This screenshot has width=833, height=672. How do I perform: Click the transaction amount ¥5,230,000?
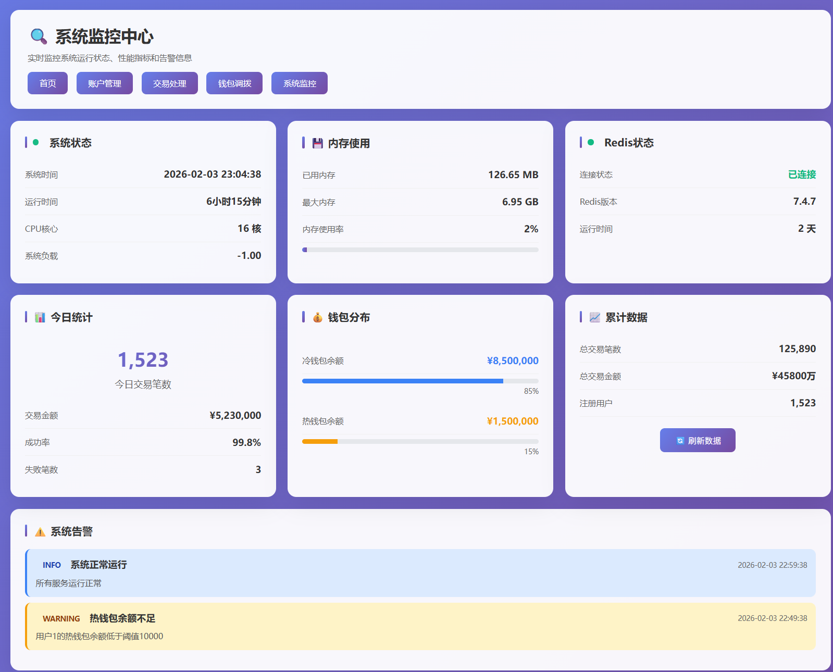click(235, 415)
